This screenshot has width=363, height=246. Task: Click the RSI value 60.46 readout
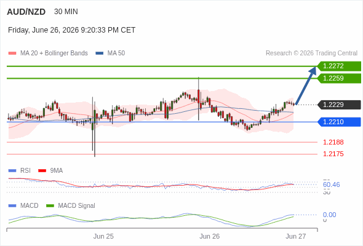pyautogui.click(x=331, y=184)
